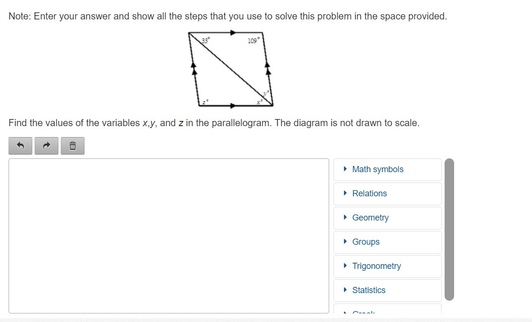Click the x° angle label
Screen dimensions: 532x322
point(259,101)
